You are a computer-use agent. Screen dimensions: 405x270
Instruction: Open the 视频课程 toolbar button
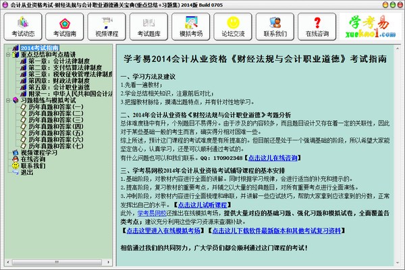(107, 27)
